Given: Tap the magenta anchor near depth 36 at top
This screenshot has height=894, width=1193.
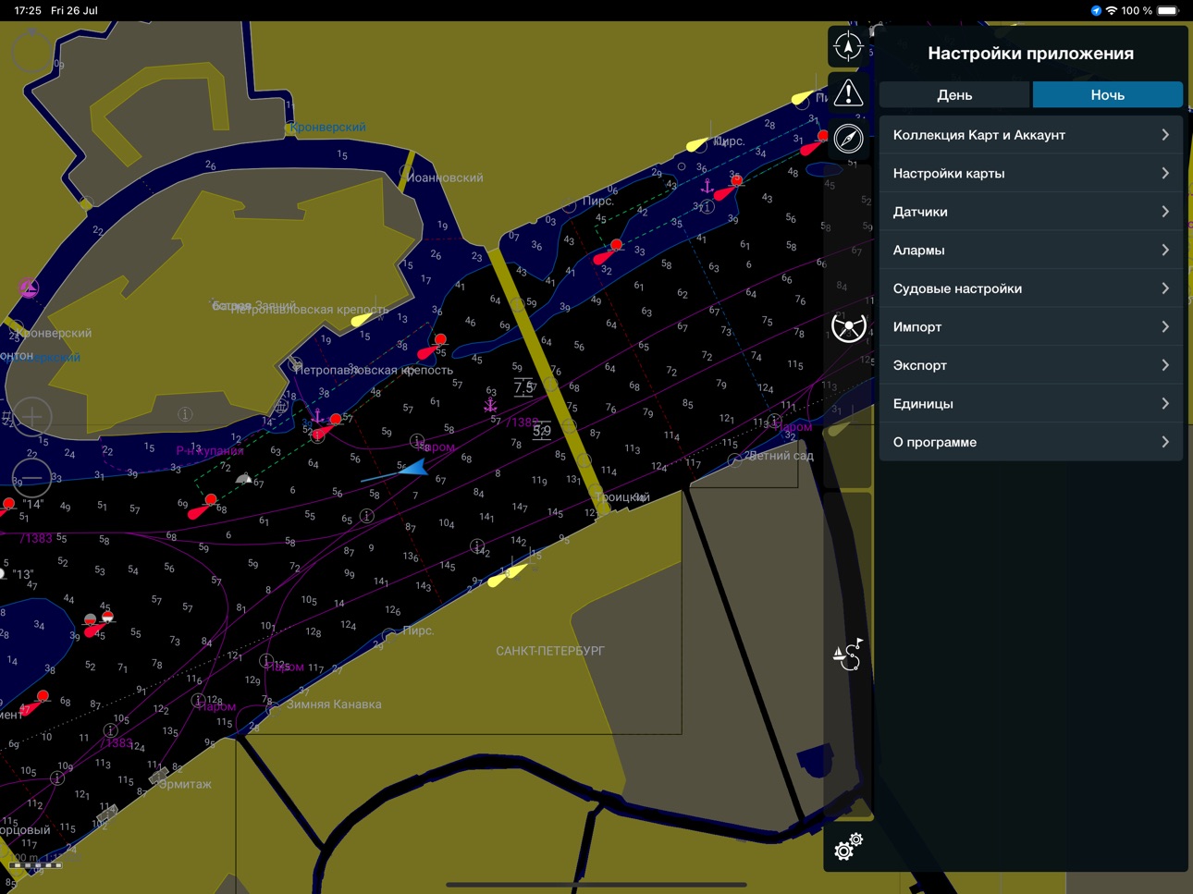Looking at the screenshot, I should tap(707, 186).
